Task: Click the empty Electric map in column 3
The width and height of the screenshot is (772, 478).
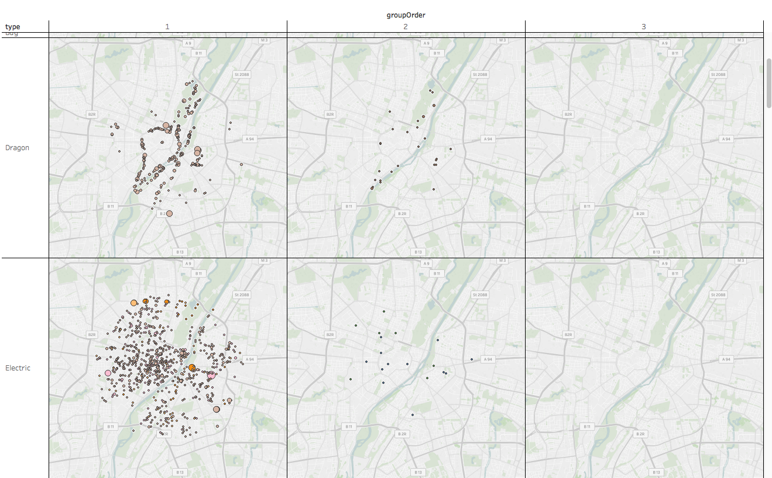Action: pyautogui.click(x=644, y=368)
